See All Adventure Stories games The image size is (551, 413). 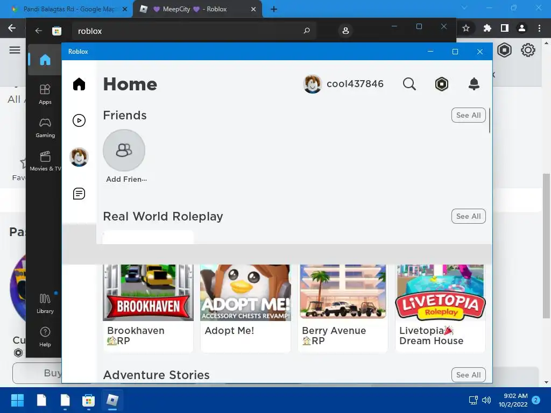[x=469, y=375]
